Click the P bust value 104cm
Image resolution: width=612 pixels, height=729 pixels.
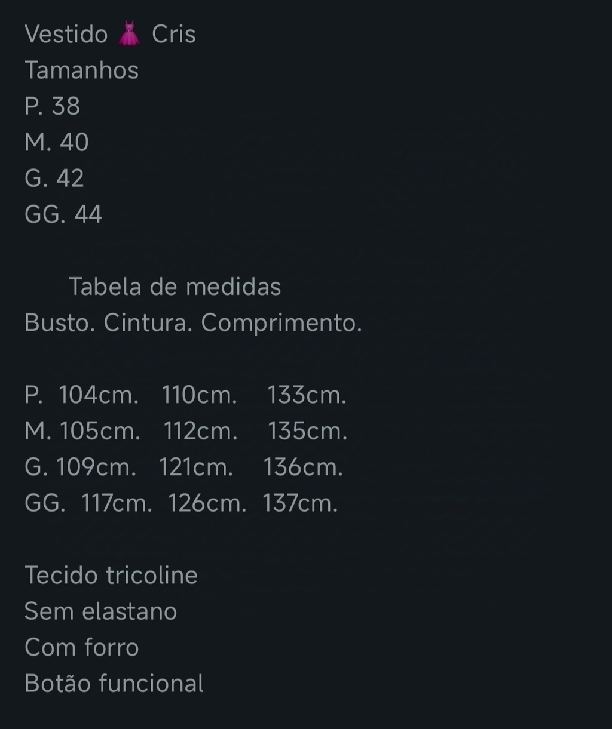[x=99, y=395]
